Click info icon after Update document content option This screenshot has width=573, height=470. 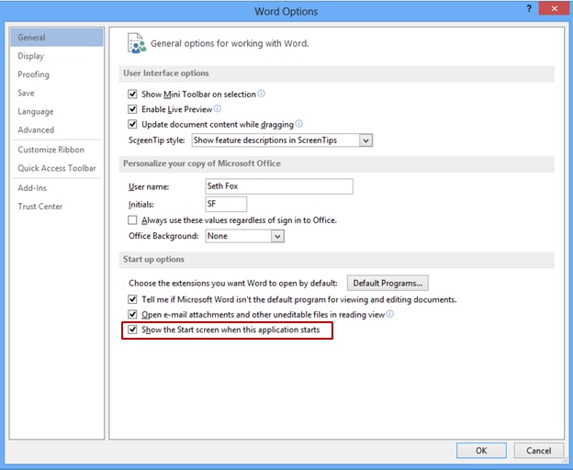(x=299, y=124)
